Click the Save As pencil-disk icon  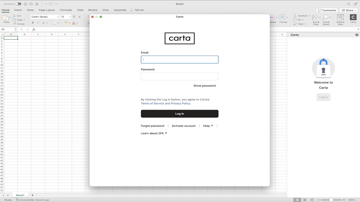coord(37,4)
